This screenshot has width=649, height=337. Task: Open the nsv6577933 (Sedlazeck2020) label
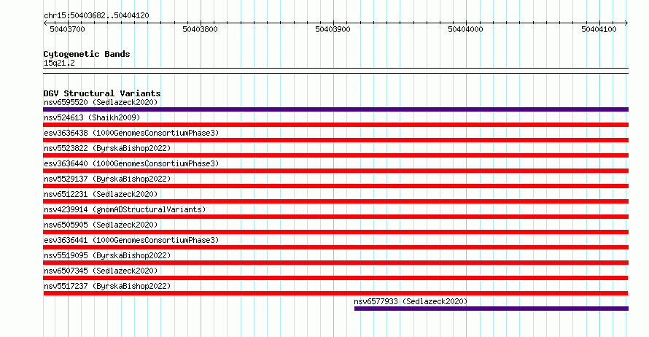411,301
